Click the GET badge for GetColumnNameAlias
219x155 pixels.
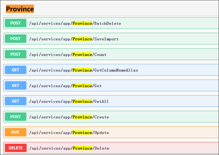[x=16, y=70]
